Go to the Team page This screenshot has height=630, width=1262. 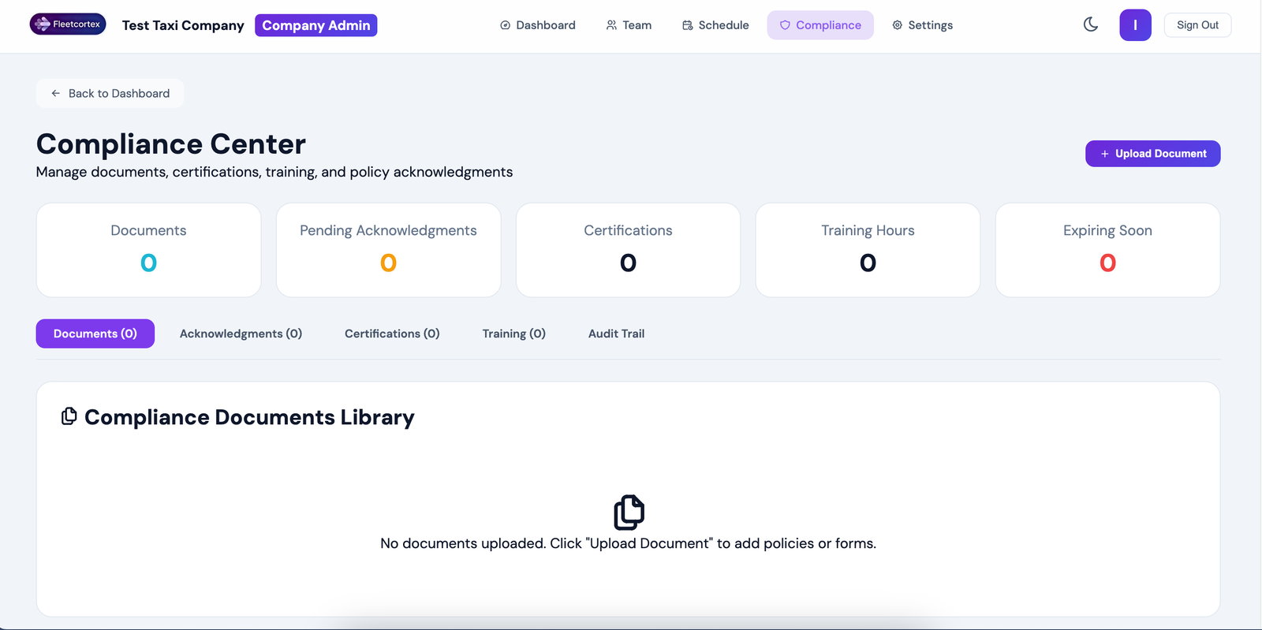pos(629,25)
